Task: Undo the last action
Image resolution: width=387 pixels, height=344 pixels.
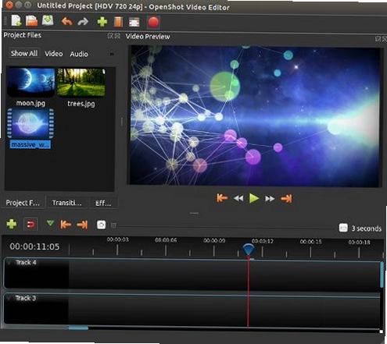Action: click(67, 22)
